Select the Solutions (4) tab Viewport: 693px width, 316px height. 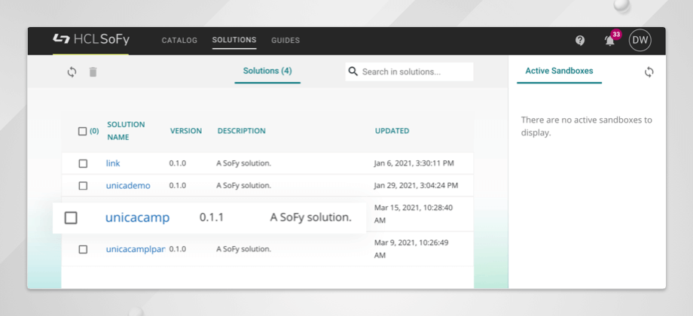tap(267, 71)
